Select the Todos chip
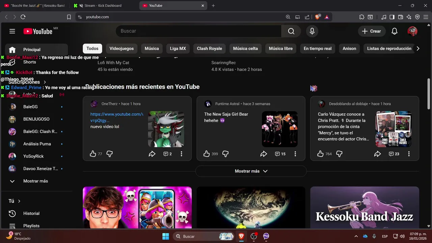This screenshot has width=432, height=243. [x=92, y=49]
